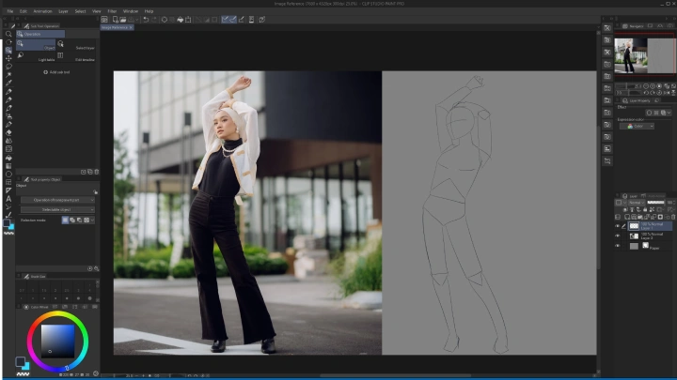
Task: Select the Zoom magnifier tool
Action: pos(8,34)
